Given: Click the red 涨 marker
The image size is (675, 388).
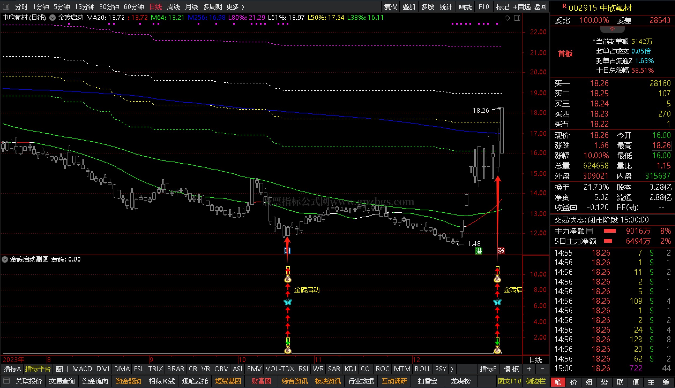Looking at the screenshot, I should click(501, 251).
